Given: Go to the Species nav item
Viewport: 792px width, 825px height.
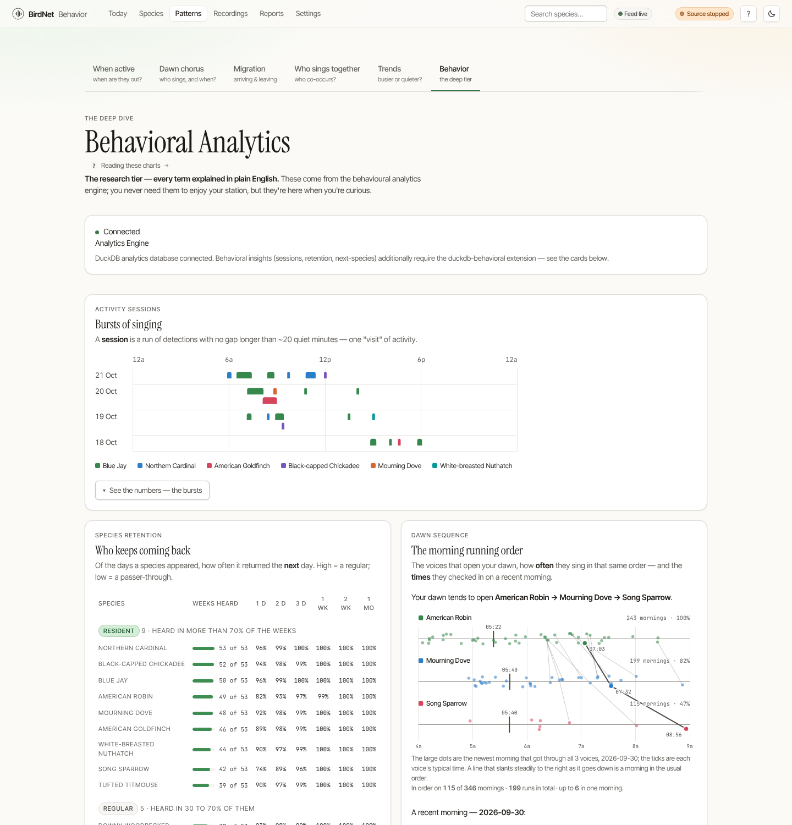Looking at the screenshot, I should pos(151,14).
